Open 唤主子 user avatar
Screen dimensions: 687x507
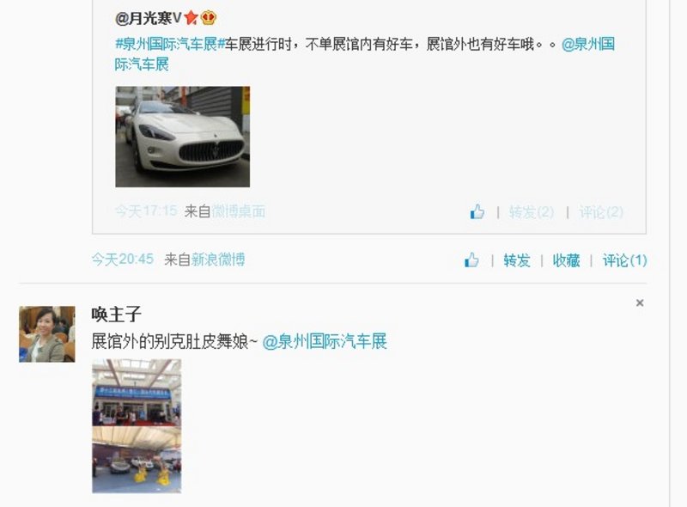pyautogui.click(x=47, y=334)
